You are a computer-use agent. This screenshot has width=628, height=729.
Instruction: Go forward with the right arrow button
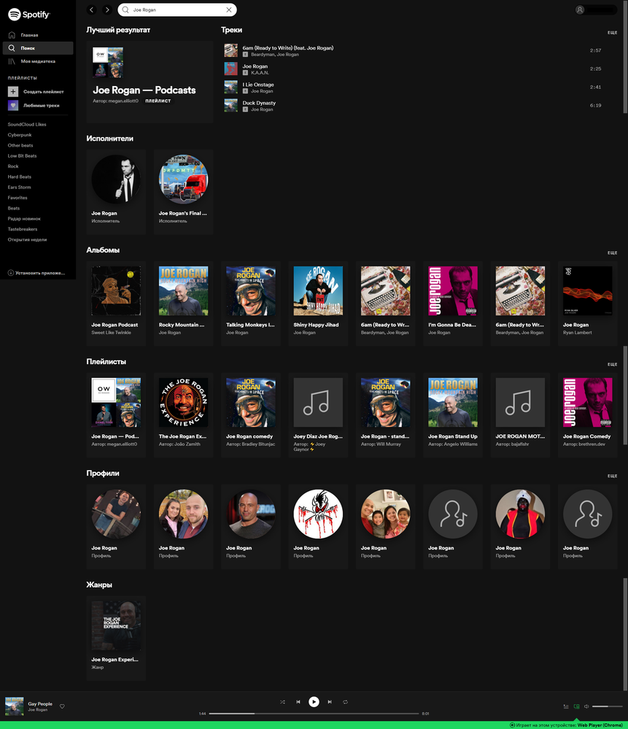point(107,9)
